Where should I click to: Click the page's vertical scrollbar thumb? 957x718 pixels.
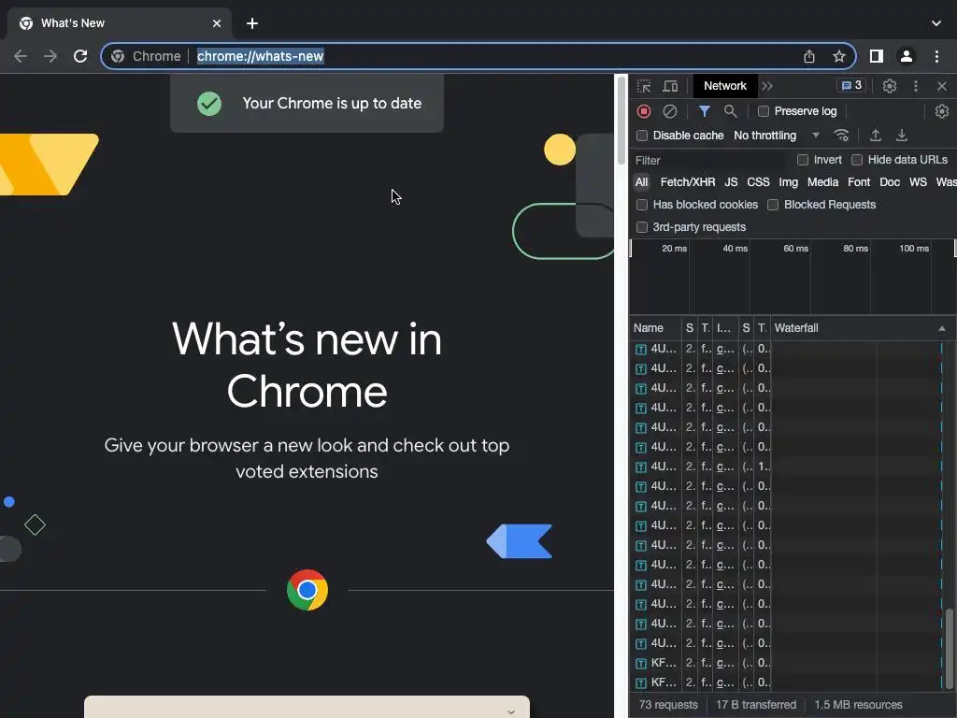621,121
